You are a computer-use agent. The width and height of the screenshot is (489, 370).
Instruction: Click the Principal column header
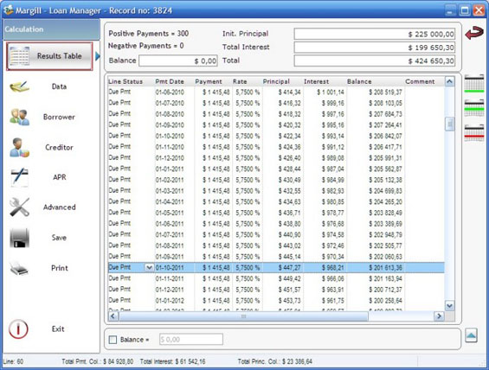point(276,81)
